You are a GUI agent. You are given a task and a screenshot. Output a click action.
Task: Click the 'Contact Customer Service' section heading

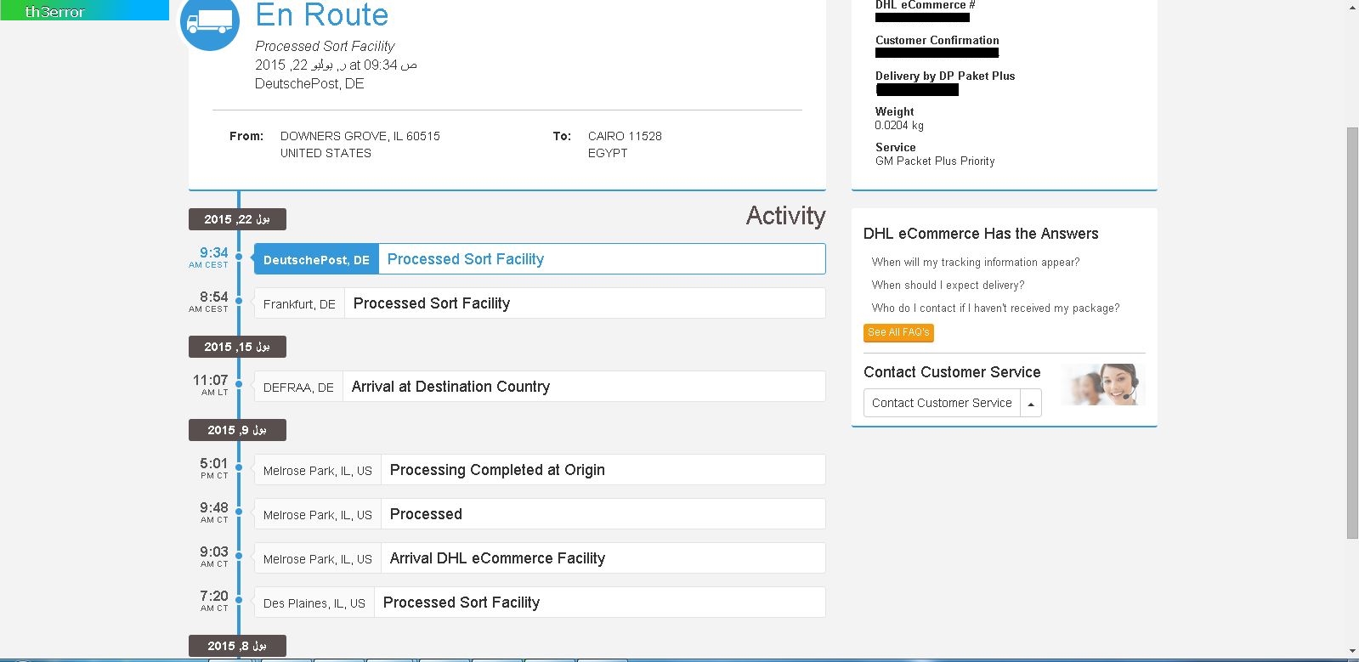952,372
